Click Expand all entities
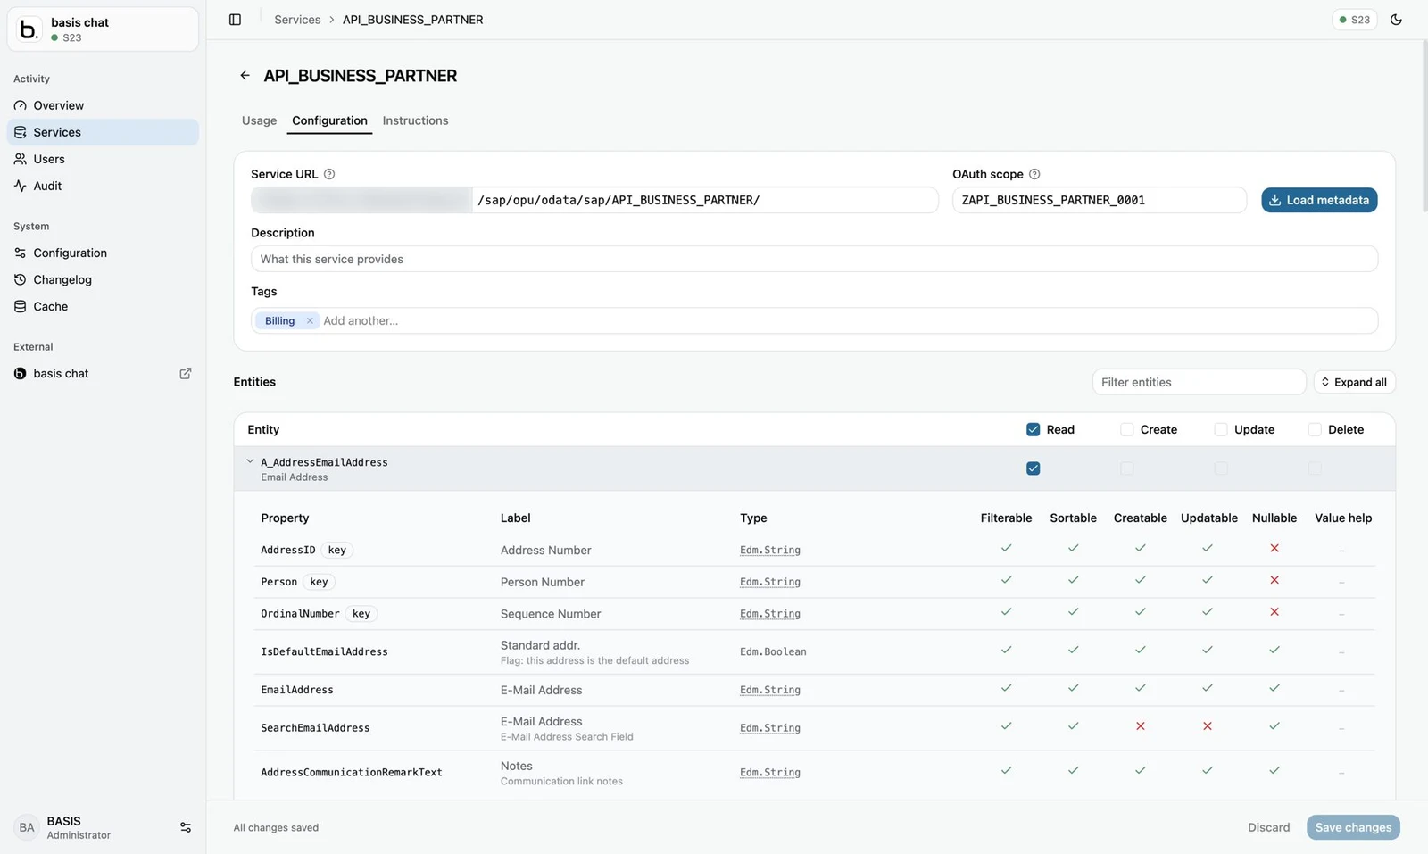Screen dimensions: 1428x854 1354,382
